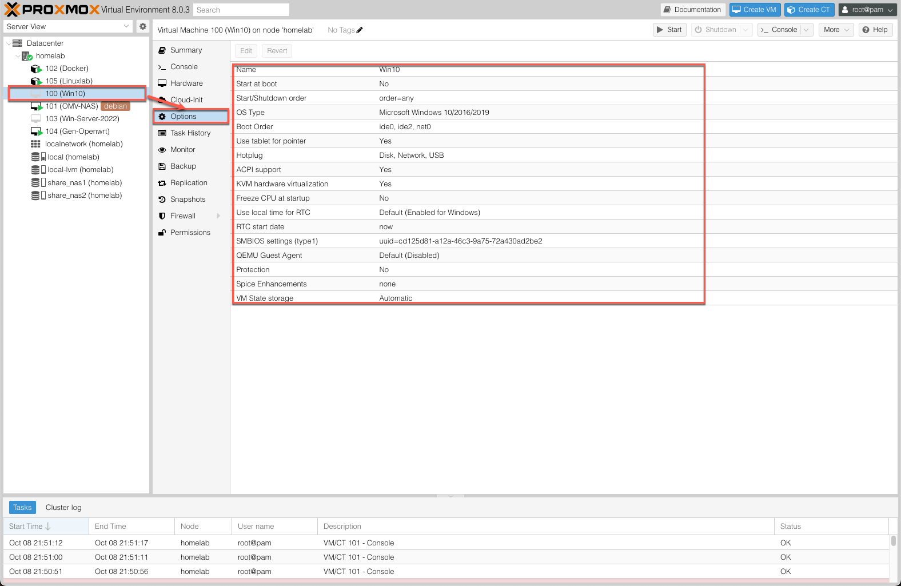901x586 pixels.
Task: Click the Backup floppy icon
Action: (162, 166)
